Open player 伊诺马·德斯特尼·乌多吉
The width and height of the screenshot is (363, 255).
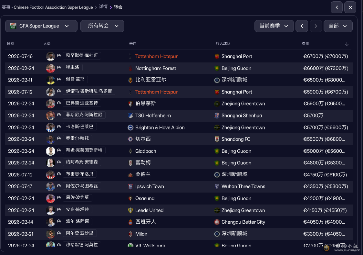tap(89, 91)
